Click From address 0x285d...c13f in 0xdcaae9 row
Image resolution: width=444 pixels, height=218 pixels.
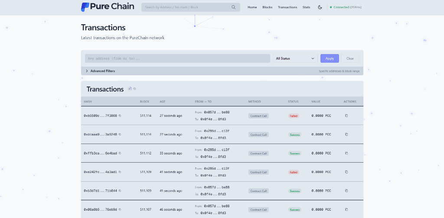[217, 131]
